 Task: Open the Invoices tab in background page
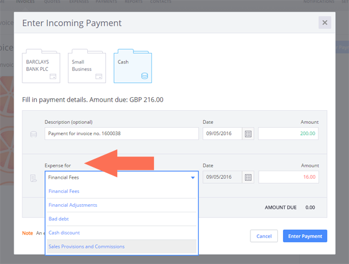coord(25,2)
